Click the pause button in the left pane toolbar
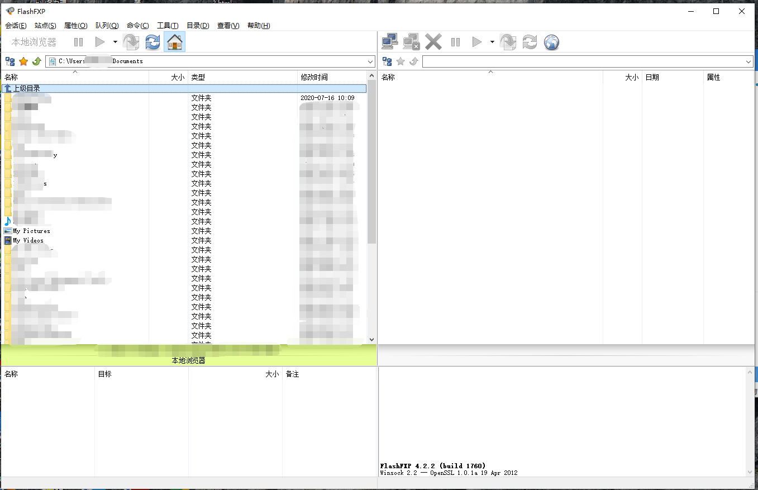This screenshot has height=490, width=758. (x=78, y=42)
